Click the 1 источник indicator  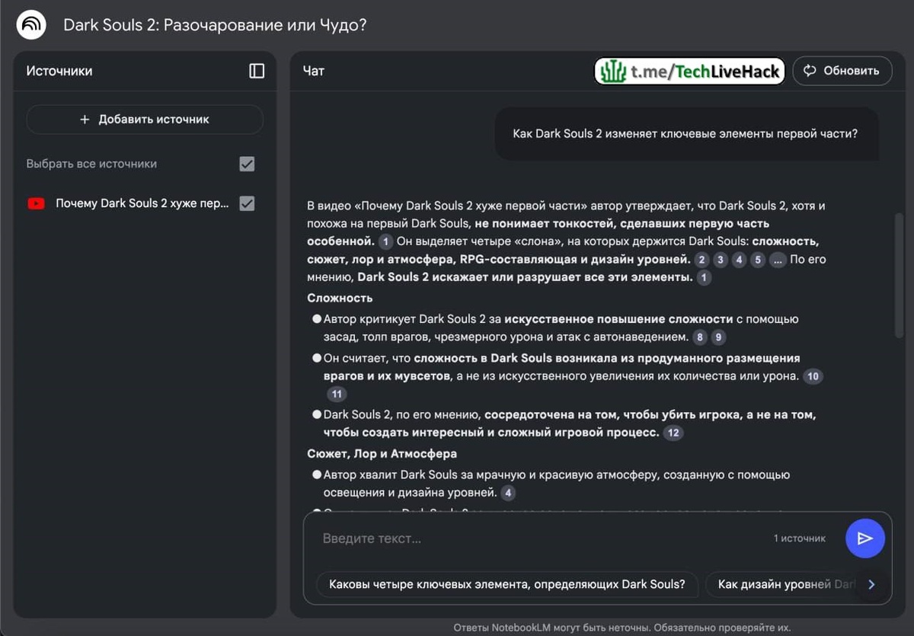(800, 539)
